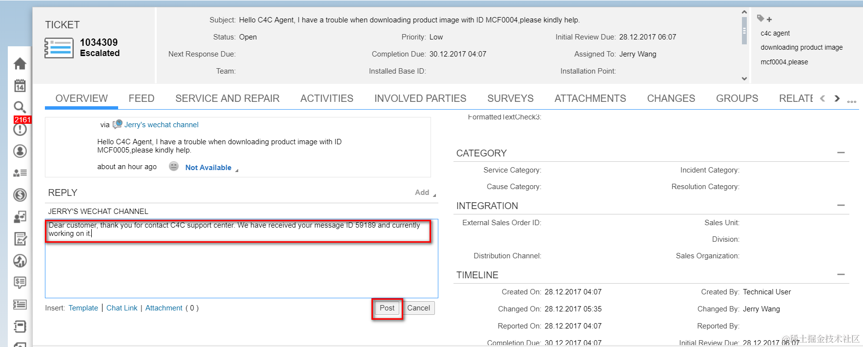Viewport: 863px width, 347px height.
Task: Click the Search magnifier icon in sidebar
Action: click(20, 107)
